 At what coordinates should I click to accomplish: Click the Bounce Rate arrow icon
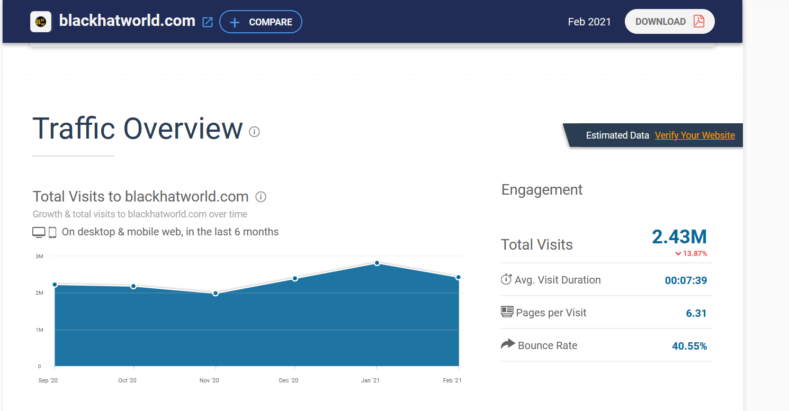pyautogui.click(x=508, y=344)
